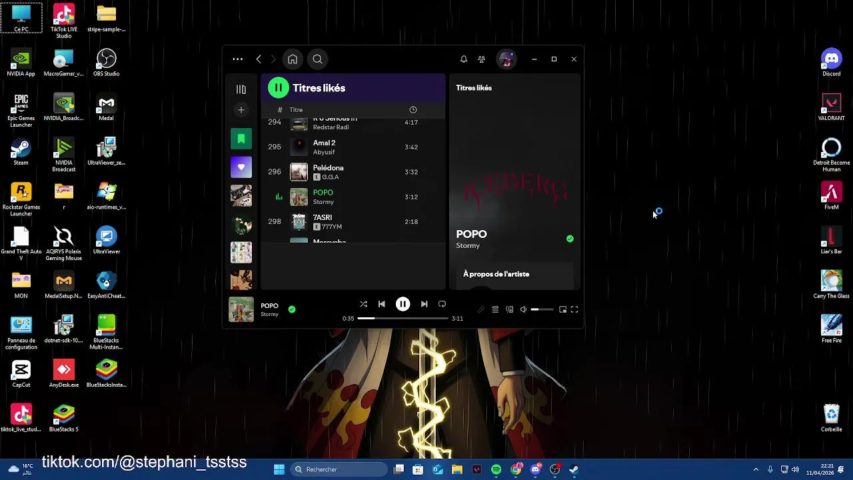Open the mini player

[563, 309]
